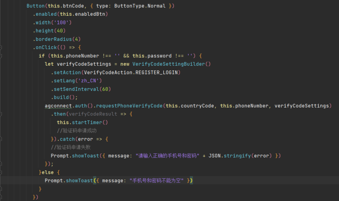Screen dimensions: 339x201
Task: Click 'VerifyCodeAction' identifier
Action: pyautogui.click(x=108, y=72)
